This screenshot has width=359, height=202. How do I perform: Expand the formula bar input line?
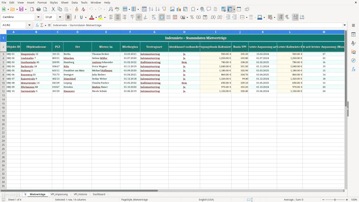(345, 25)
